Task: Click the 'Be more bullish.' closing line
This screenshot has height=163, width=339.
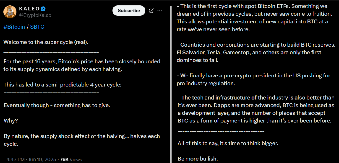Action: point(198,159)
